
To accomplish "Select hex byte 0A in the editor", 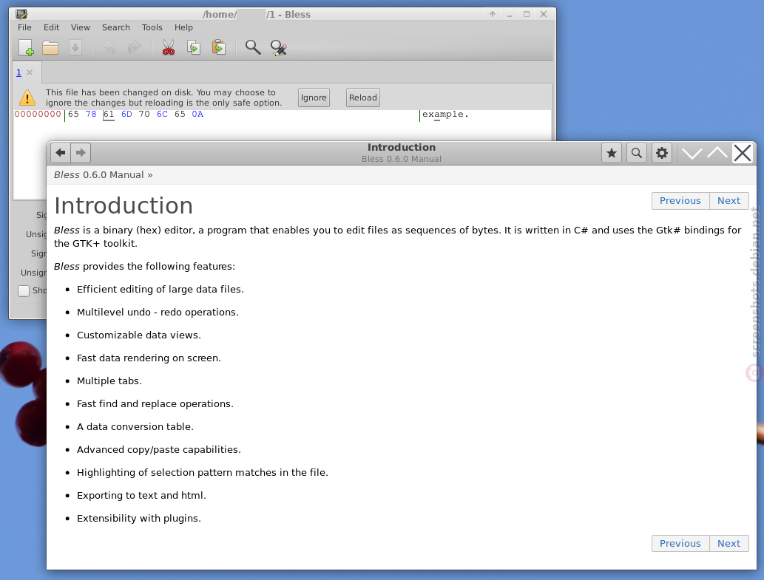I will pyautogui.click(x=197, y=115).
